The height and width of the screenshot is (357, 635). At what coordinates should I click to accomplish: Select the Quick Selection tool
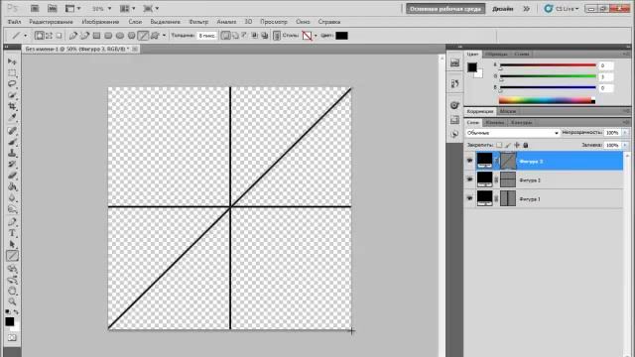coord(12,95)
